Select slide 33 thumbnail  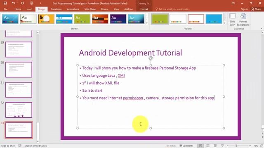click(19, 130)
